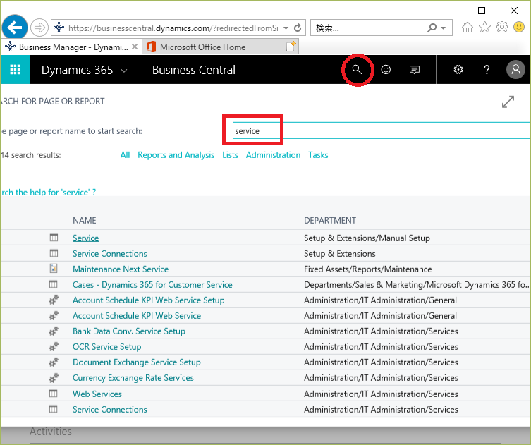The width and height of the screenshot is (531, 445).
Task: Click the NAME column header
Action: point(85,221)
